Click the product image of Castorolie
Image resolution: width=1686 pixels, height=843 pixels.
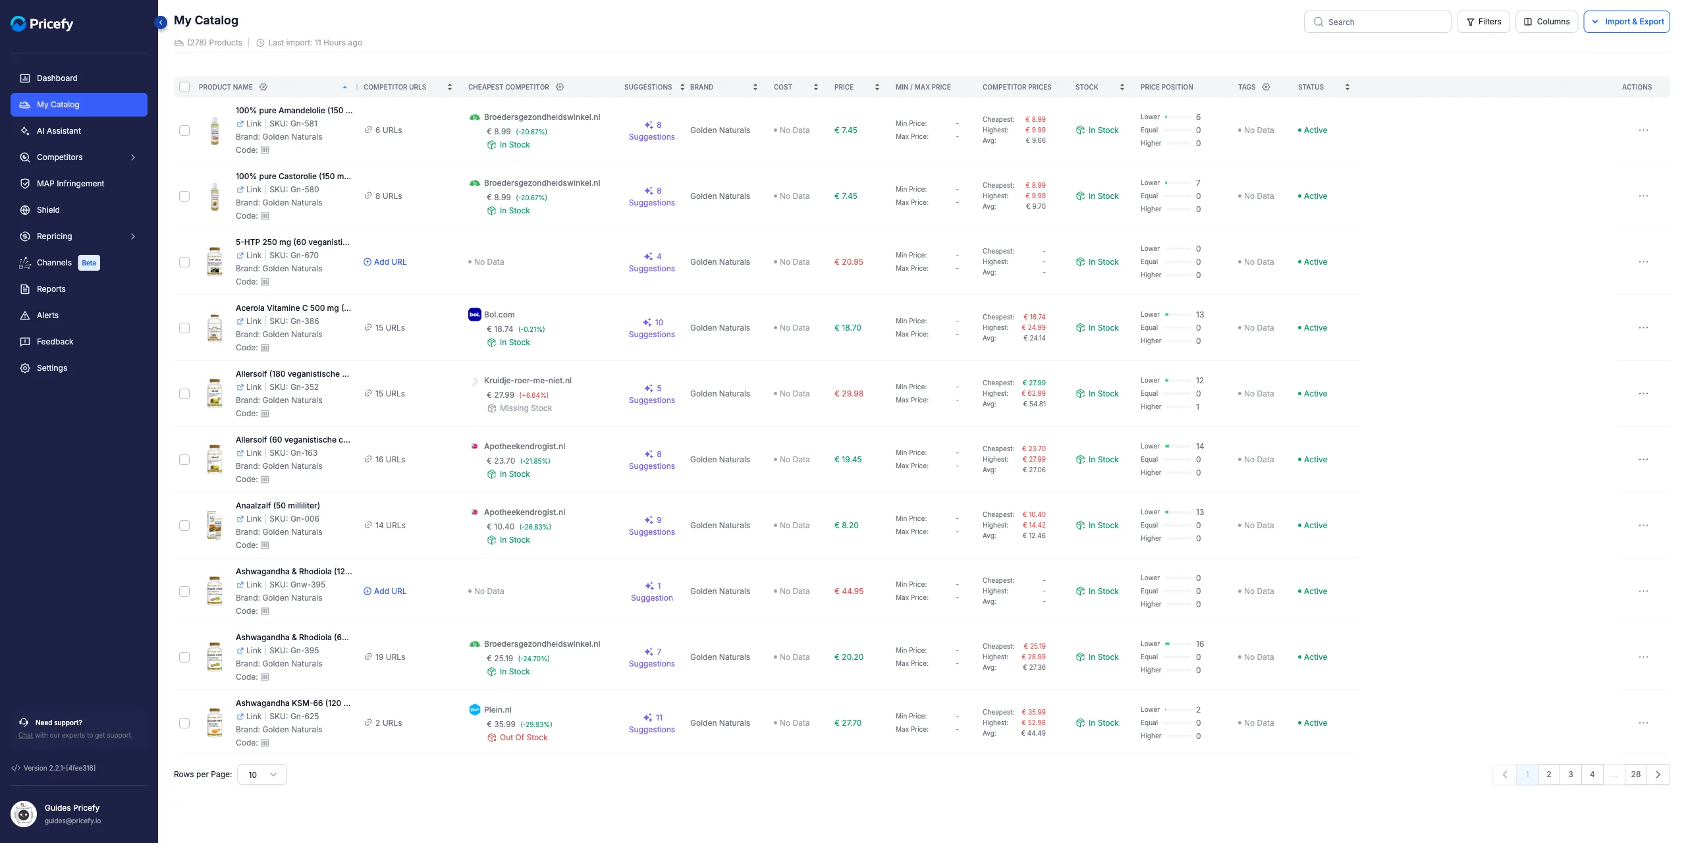tap(215, 196)
